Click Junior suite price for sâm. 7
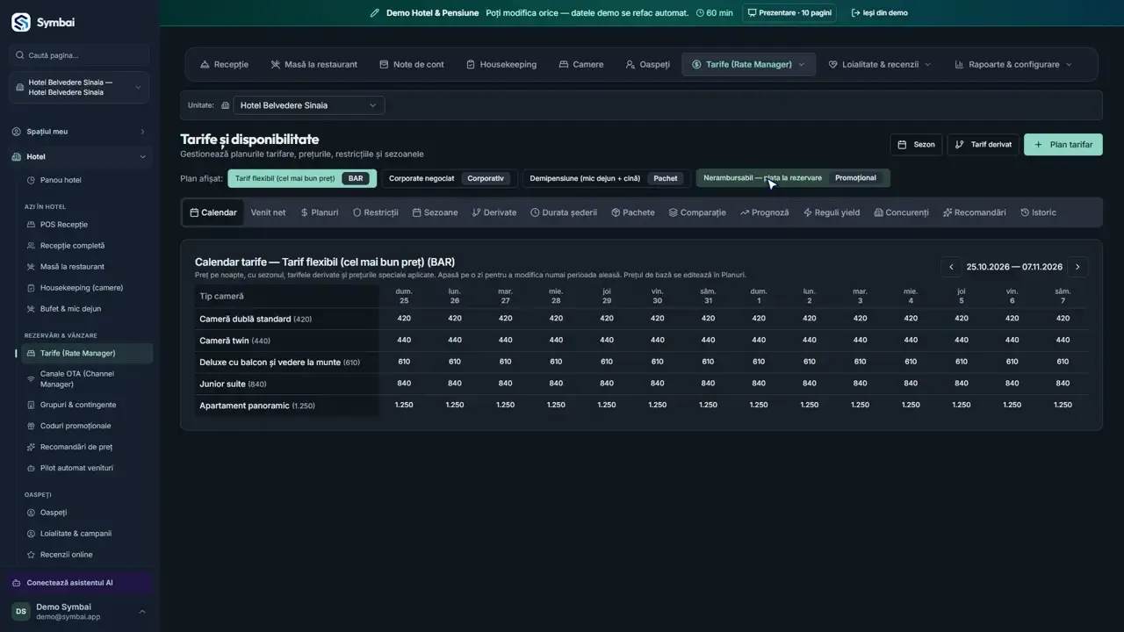Screen dimensions: 1124x632 coord(1063,384)
